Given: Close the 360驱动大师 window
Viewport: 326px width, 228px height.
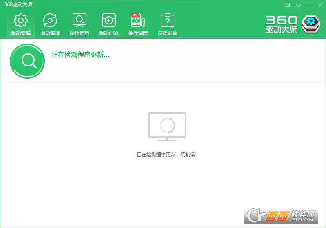Looking at the screenshot, I should click(320, 5).
